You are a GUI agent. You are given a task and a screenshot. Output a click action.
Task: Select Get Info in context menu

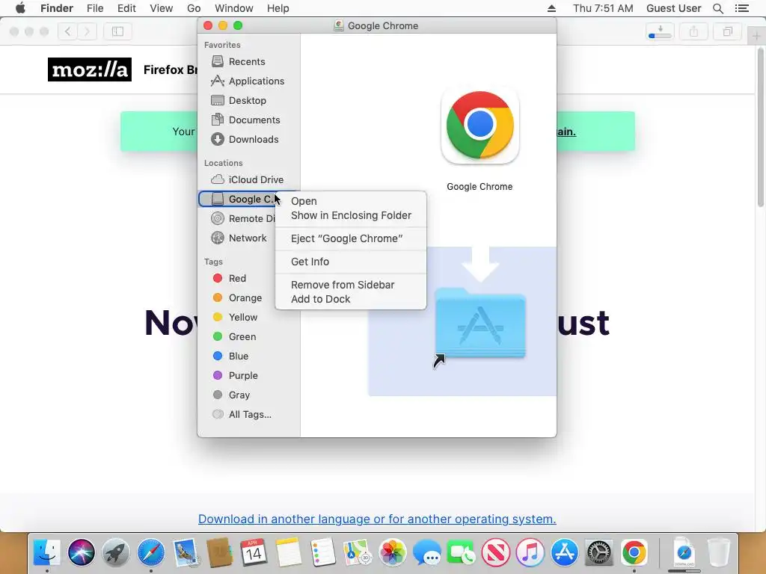tap(351, 262)
